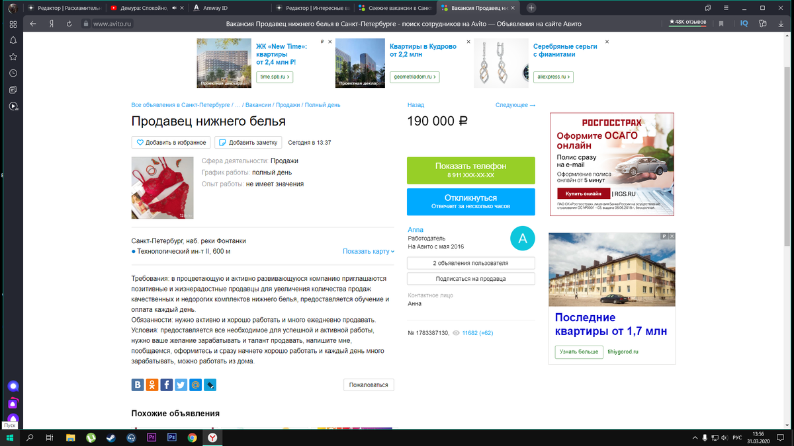Switch to Amway ID tab
The width and height of the screenshot is (794, 446).
(x=230, y=8)
